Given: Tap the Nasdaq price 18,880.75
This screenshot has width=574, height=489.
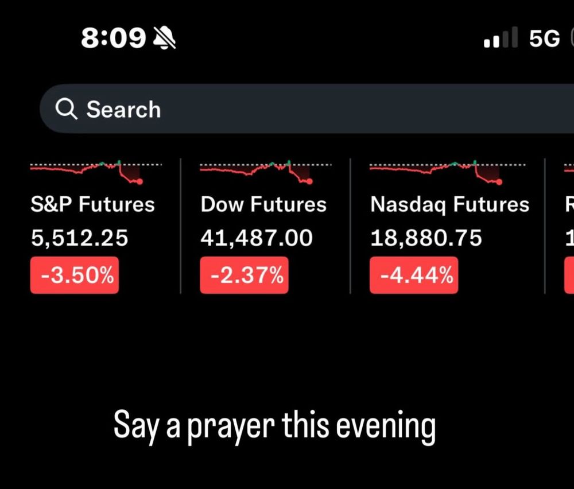Looking at the screenshot, I should (x=426, y=238).
